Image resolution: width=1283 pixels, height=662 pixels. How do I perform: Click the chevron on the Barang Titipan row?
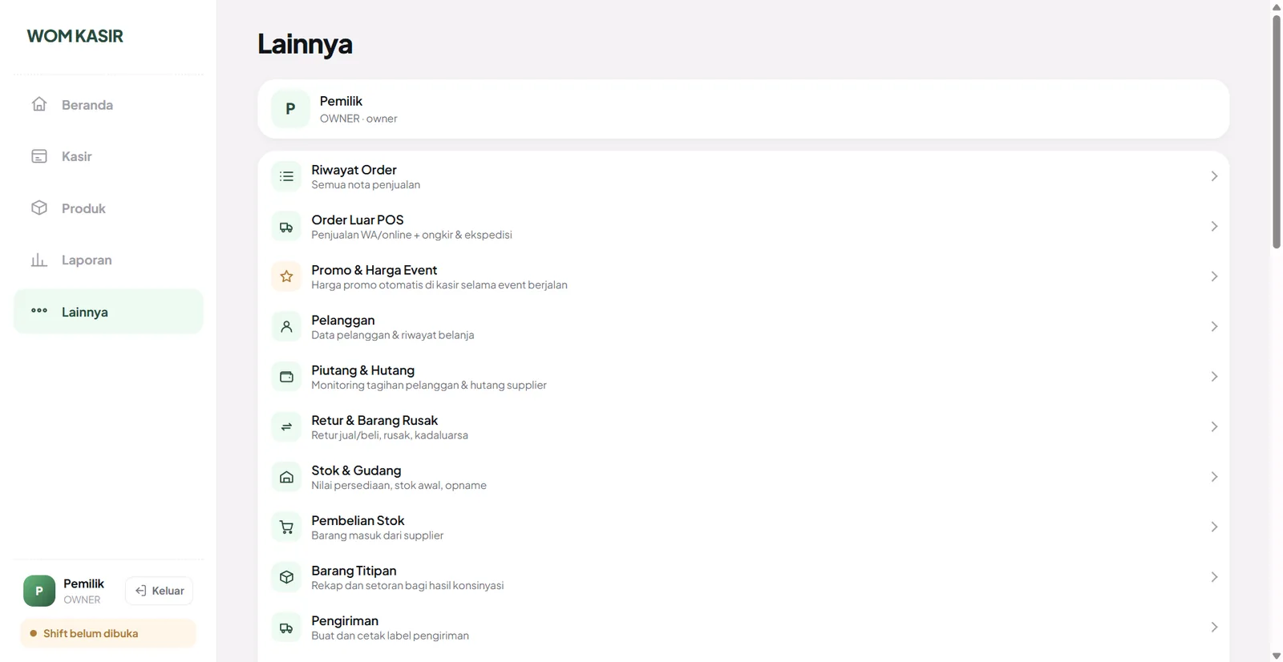(1214, 577)
